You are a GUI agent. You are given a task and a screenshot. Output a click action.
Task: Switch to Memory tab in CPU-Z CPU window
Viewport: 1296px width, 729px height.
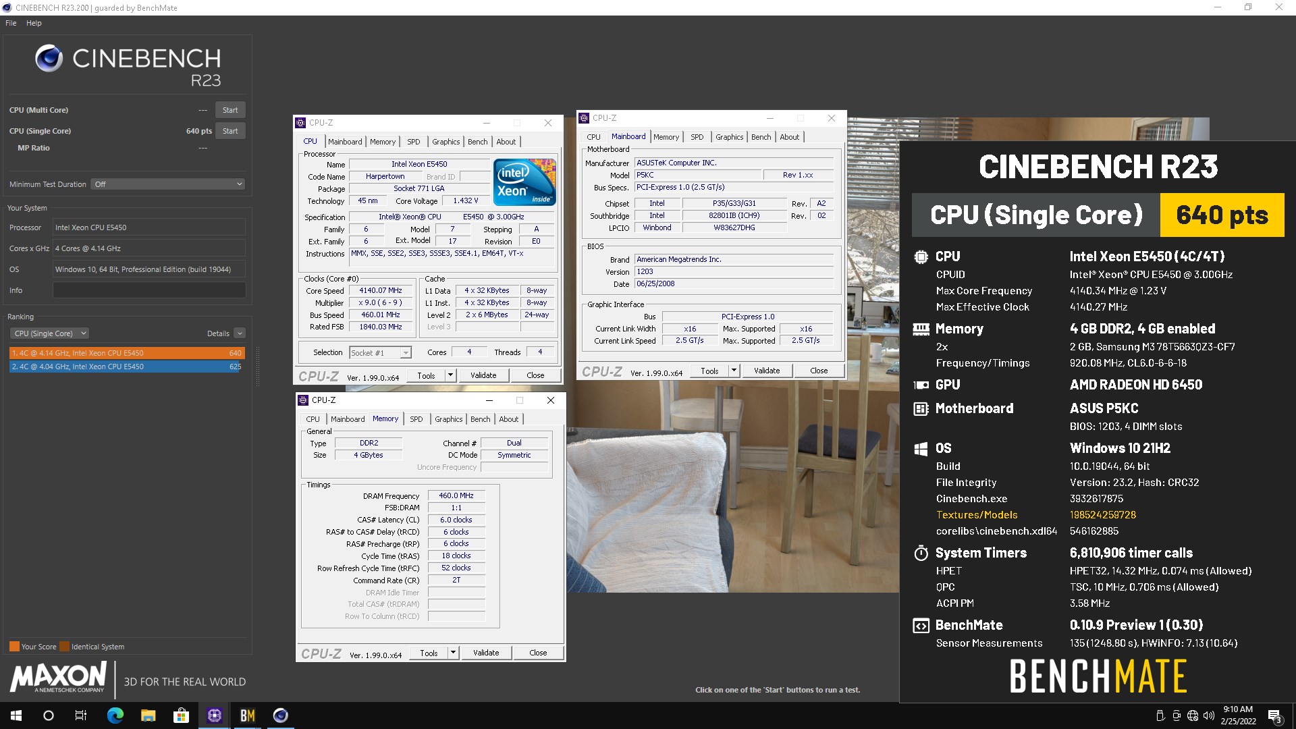tap(383, 142)
